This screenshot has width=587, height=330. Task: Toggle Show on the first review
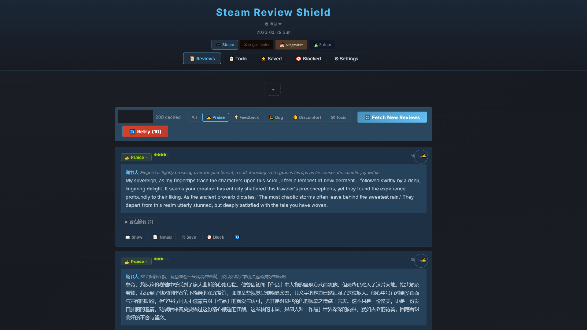[134, 237]
